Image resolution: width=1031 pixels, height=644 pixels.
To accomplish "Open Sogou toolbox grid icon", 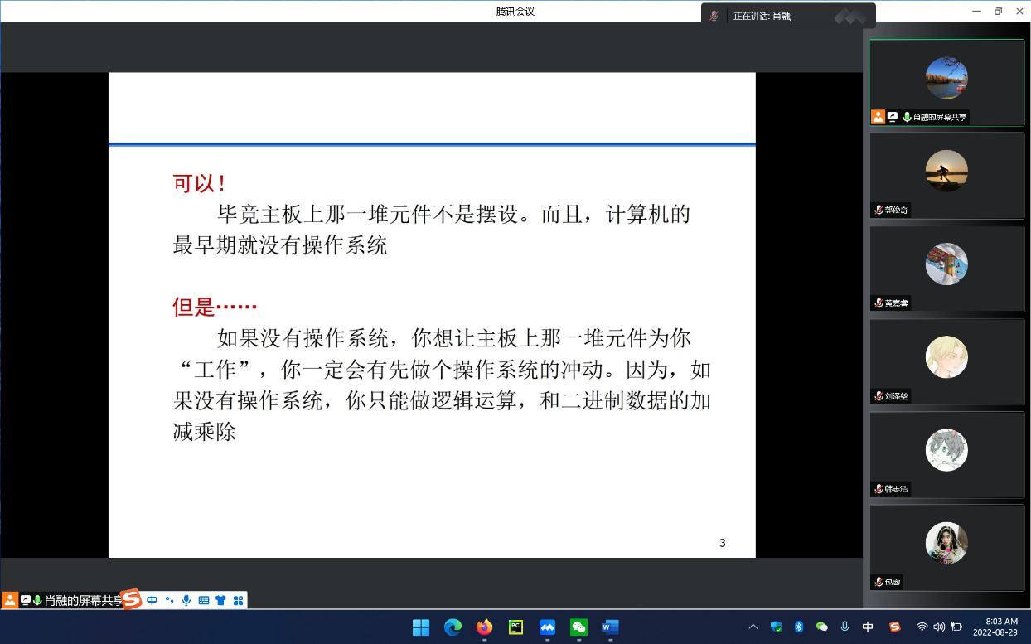I will [x=238, y=600].
